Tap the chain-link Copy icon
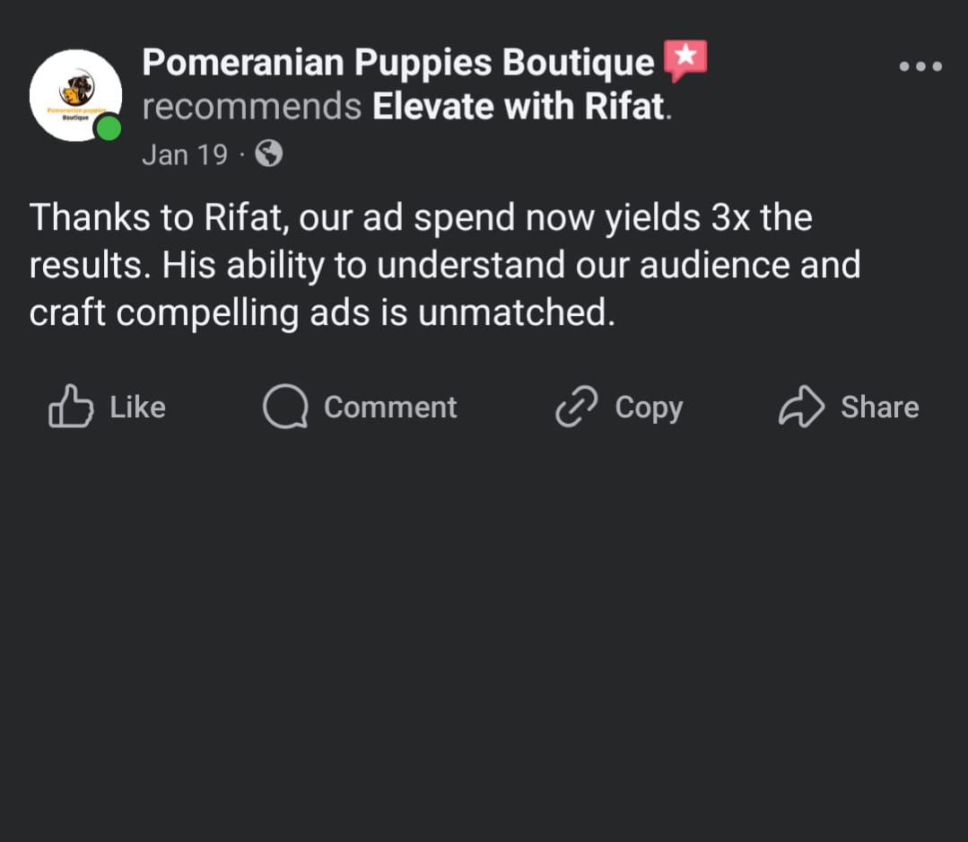The height and width of the screenshot is (842, 968). pos(577,407)
